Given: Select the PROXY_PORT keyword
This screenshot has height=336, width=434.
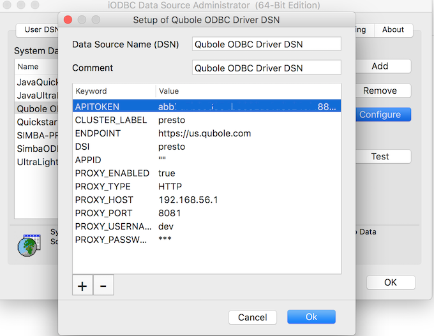Looking at the screenshot, I should tap(104, 213).
